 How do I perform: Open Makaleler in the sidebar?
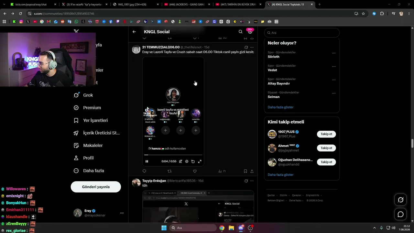point(88,146)
